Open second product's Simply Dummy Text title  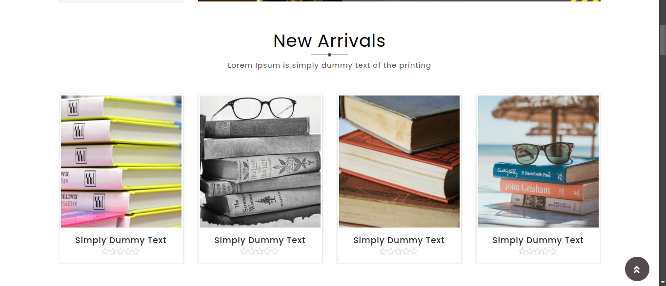click(x=260, y=240)
